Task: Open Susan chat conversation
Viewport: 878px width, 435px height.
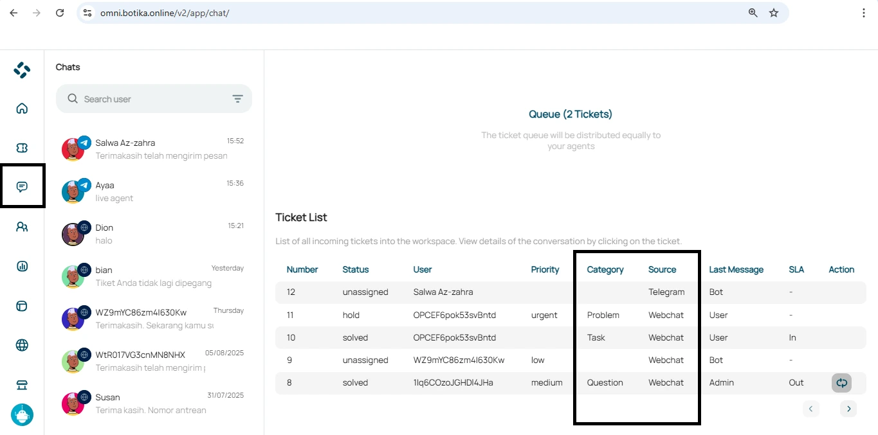Action: (x=154, y=404)
